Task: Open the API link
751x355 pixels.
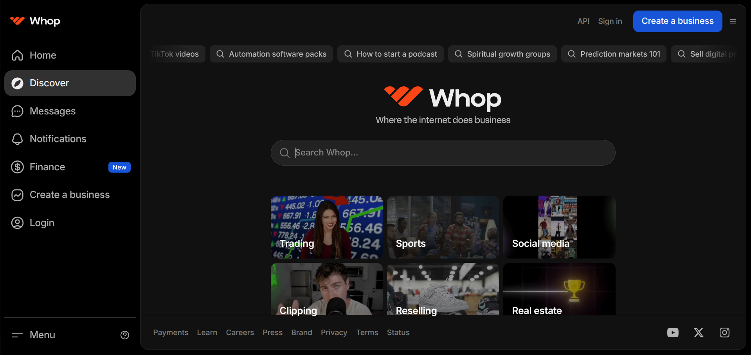Action: coord(583,21)
